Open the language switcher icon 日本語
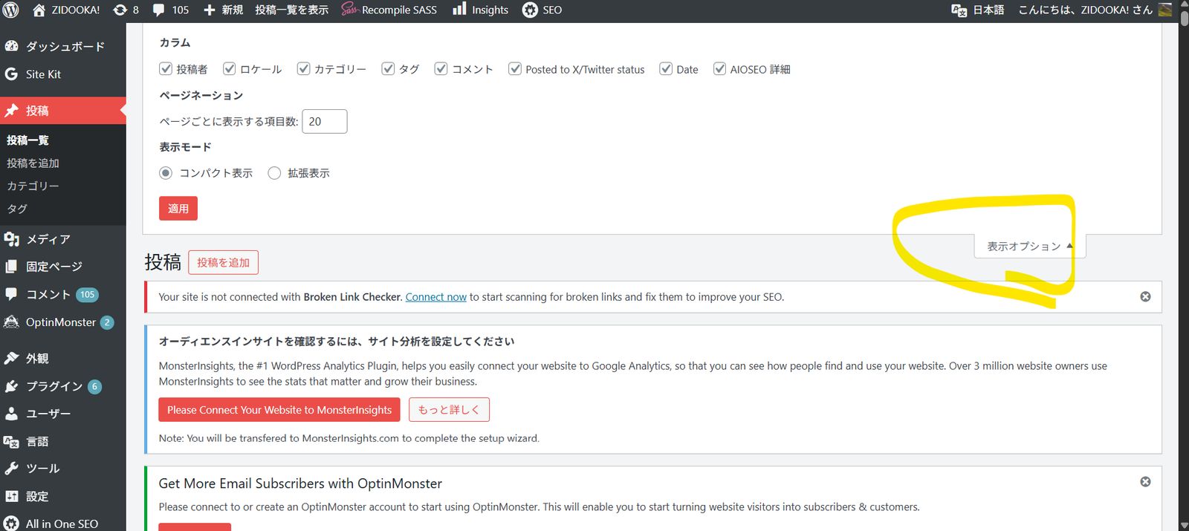The height and width of the screenshot is (531, 1189). [x=959, y=10]
